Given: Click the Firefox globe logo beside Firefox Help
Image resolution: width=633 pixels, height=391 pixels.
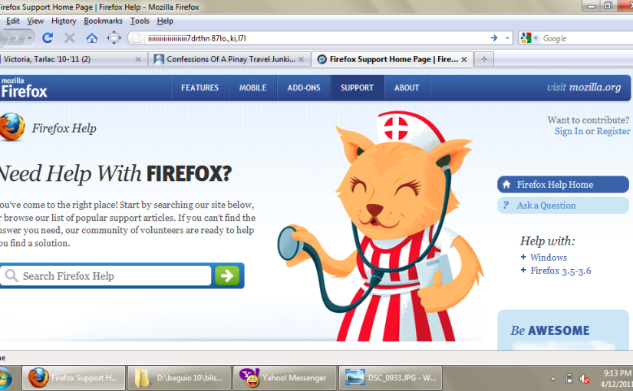Looking at the screenshot, I should pos(12,127).
